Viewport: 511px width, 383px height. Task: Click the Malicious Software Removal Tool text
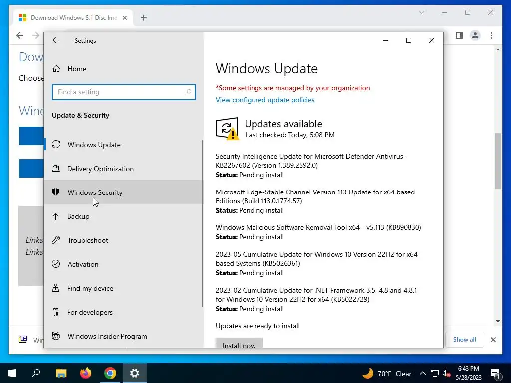318,227
